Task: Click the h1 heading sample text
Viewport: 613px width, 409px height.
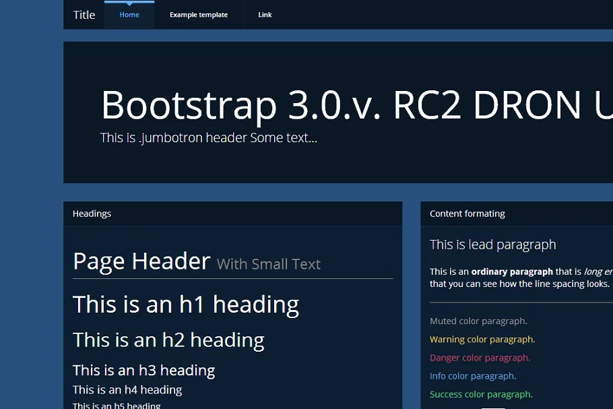Action: point(185,305)
